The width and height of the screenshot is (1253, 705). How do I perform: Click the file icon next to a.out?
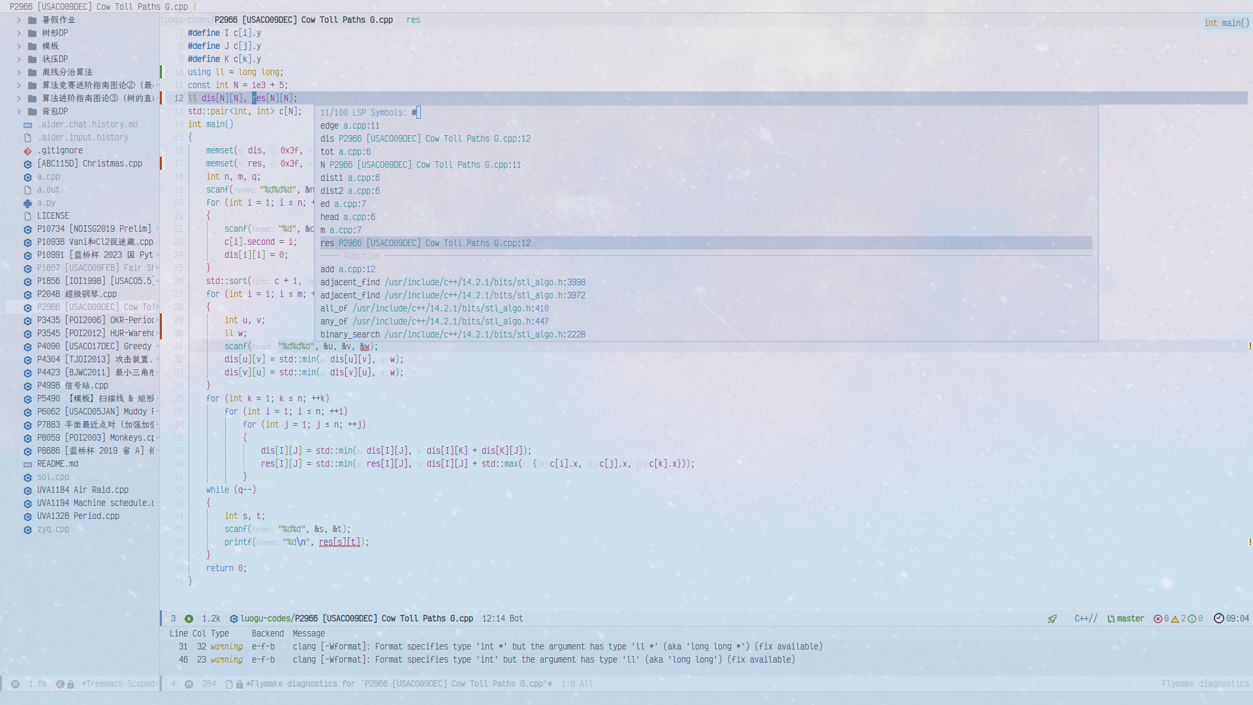27,190
